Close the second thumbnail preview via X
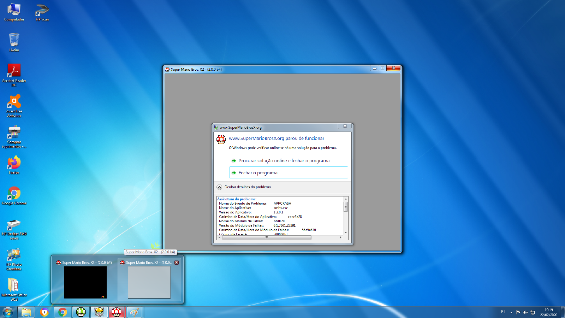This screenshot has height=318, width=565. (177, 263)
